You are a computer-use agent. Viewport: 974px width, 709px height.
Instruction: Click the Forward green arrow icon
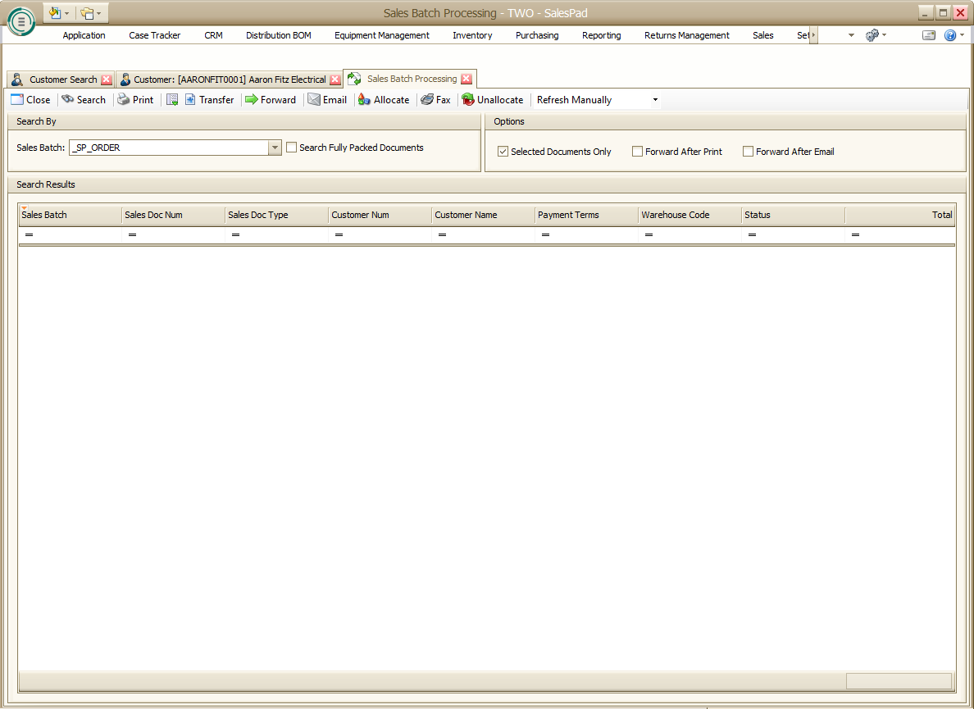pyautogui.click(x=252, y=100)
